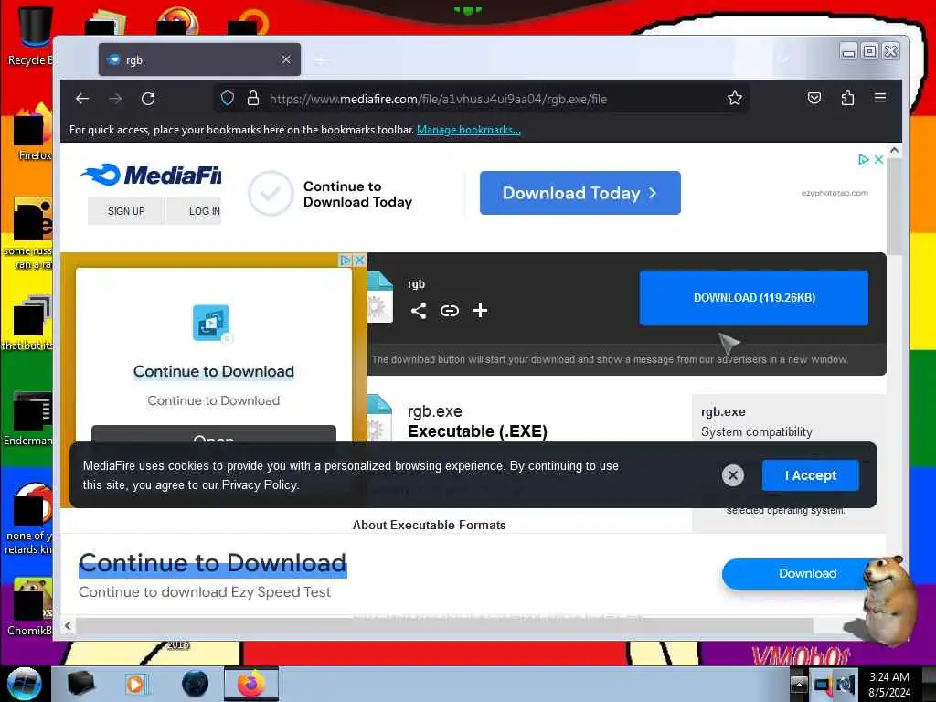Bookmark this page with the star icon
This screenshot has width=936, height=702.
click(735, 99)
